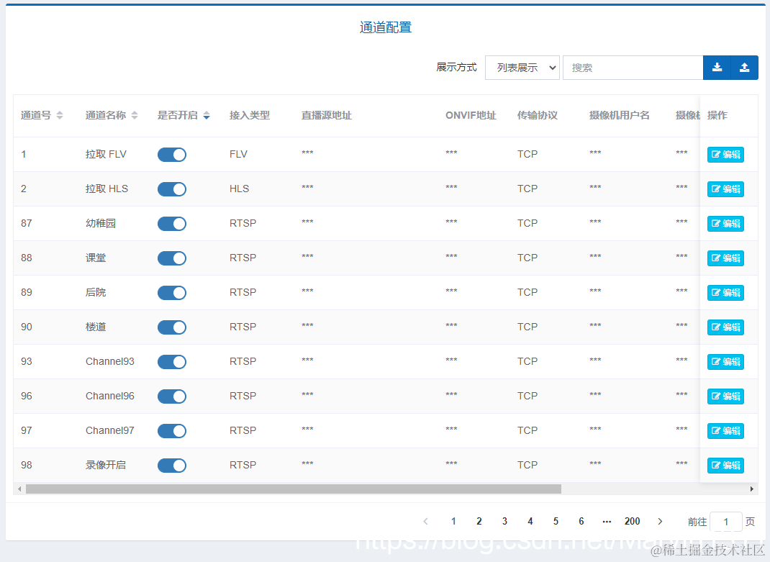Click 编辑 for channel 拉取 FLV
Image resolution: width=770 pixels, height=562 pixels.
coord(725,154)
